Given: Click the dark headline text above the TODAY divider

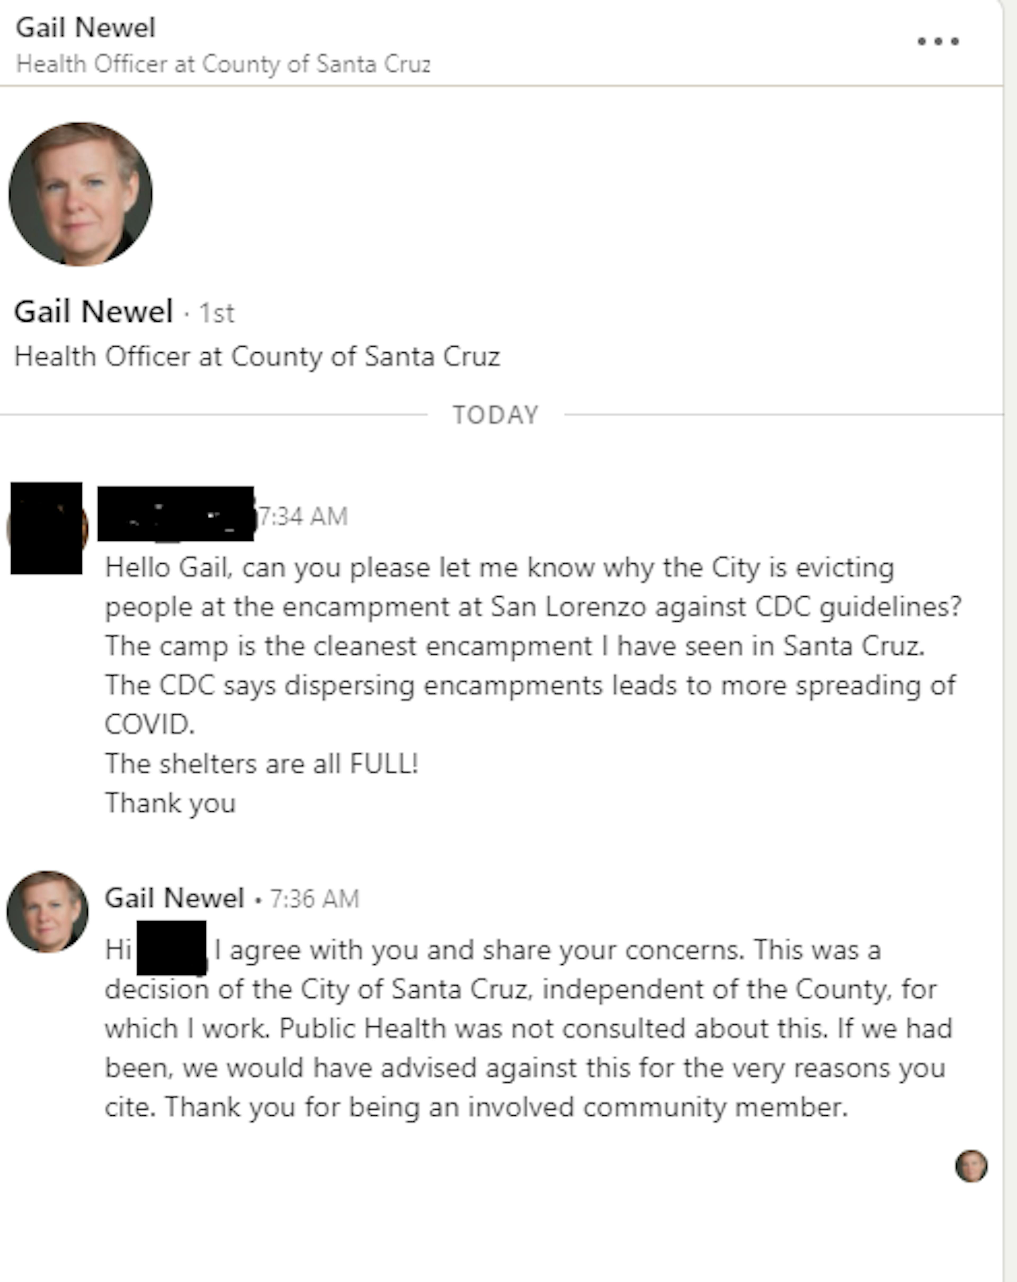Looking at the screenshot, I should coord(257,357).
